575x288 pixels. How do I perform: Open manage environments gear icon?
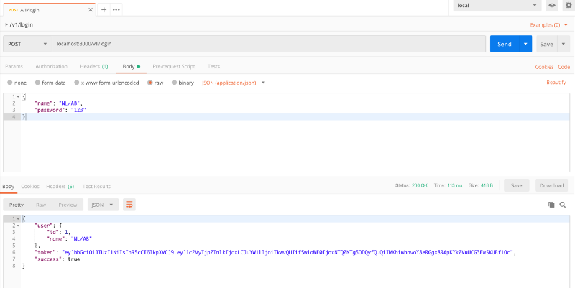click(x=569, y=6)
